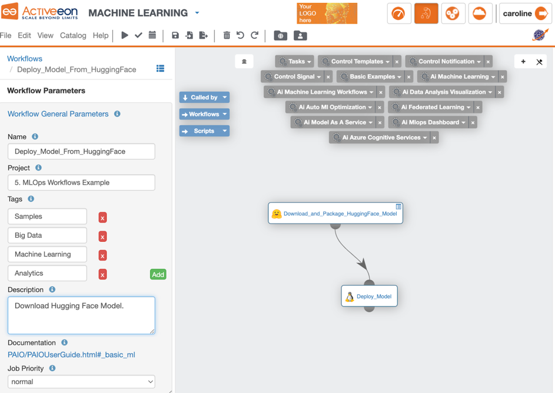Click the Save workflow floppy disk icon
This screenshot has width=555, height=393.
pos(175,35)
